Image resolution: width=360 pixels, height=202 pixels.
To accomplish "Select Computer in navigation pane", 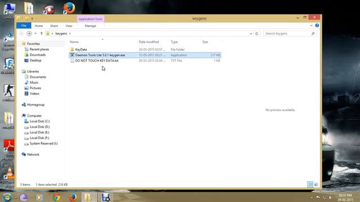I will 34,116.
